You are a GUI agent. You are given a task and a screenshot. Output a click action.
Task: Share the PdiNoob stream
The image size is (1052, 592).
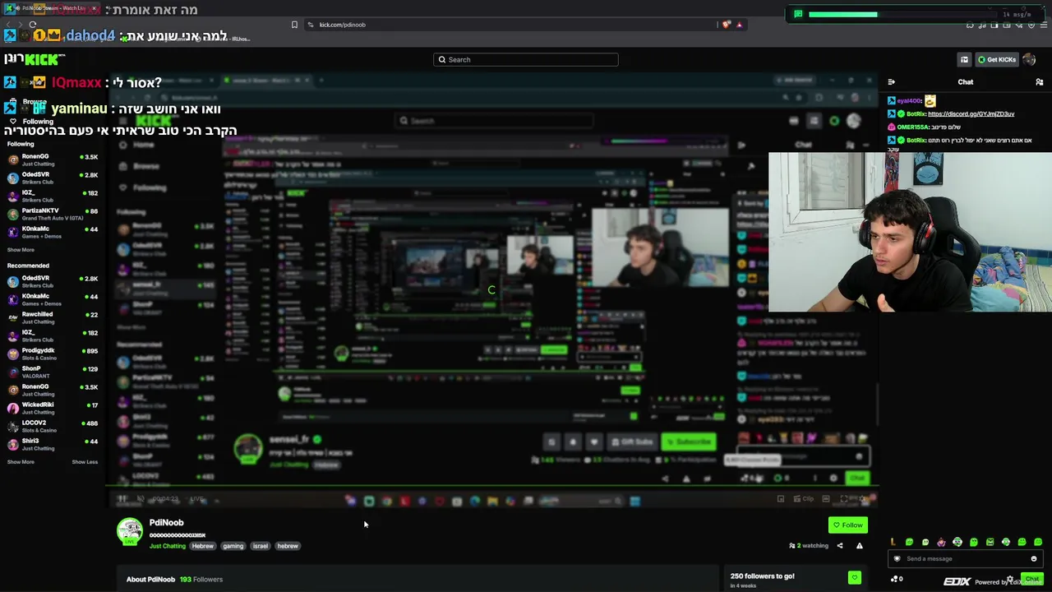[x=840, y=545]
